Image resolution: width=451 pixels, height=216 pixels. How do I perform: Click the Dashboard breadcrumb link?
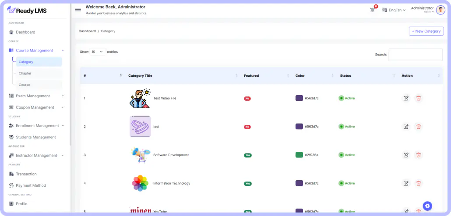point(87,31)
